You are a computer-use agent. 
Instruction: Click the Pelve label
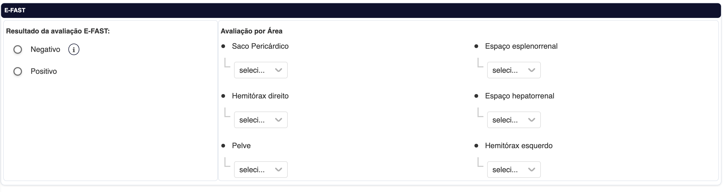point(241,146)
